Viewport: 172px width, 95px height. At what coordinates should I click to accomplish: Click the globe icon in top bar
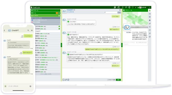click(129, 7)
